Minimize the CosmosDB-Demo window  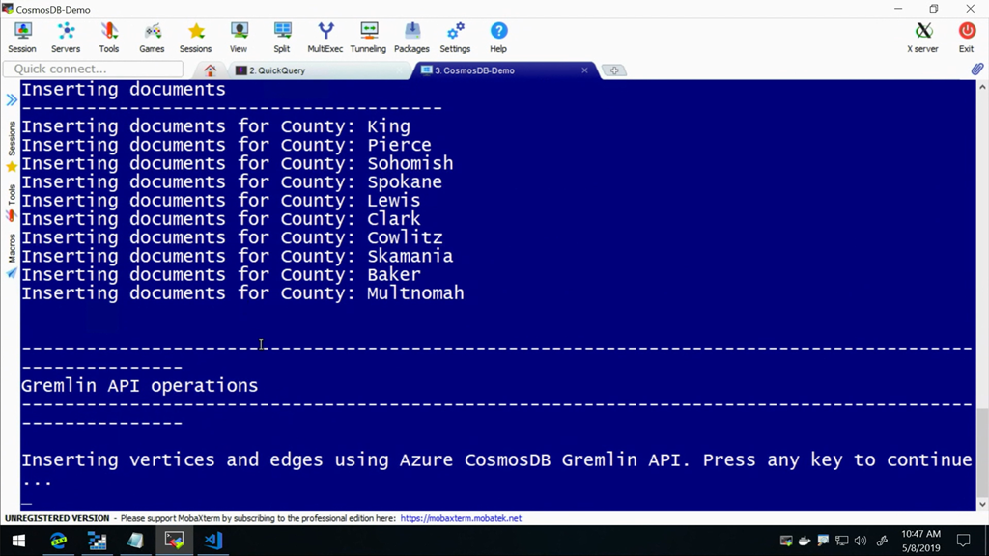click(x=898, y=9)
